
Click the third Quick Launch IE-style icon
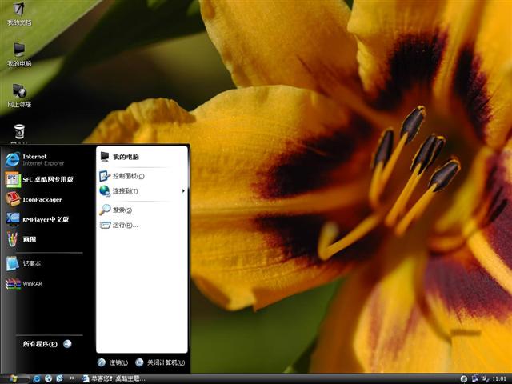coord(59,378)
